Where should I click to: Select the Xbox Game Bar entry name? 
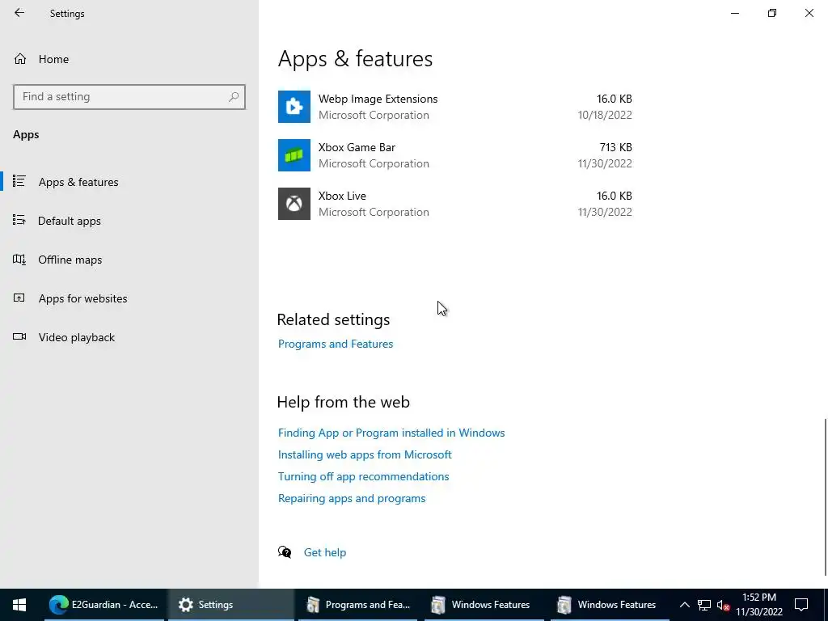(357, 147)
